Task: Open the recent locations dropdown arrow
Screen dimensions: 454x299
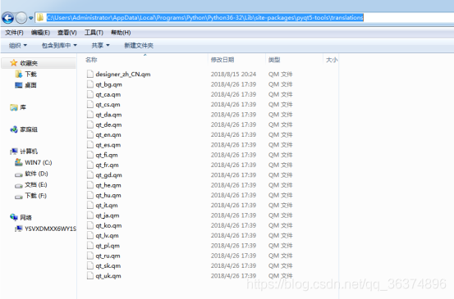Action: tap(30, 18)
